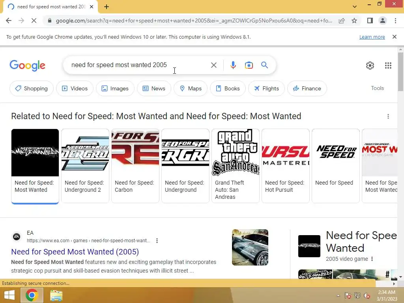This screenshot has width=404, height=303.
Task: Filter results by Shopping
Action: coord(32,88)
